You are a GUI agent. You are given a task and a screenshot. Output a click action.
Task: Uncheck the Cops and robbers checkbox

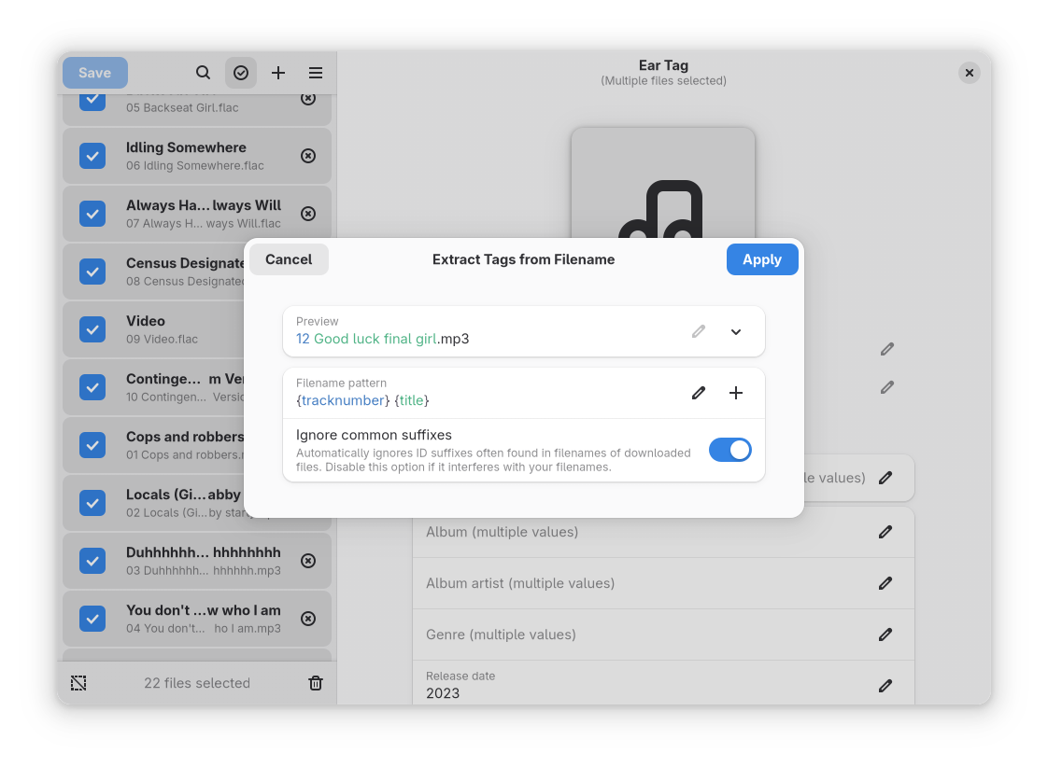tap(92, 445)
